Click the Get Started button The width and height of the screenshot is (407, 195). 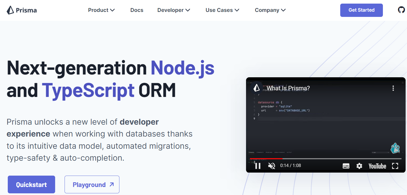pyautogui.click(x=362, y=10)
